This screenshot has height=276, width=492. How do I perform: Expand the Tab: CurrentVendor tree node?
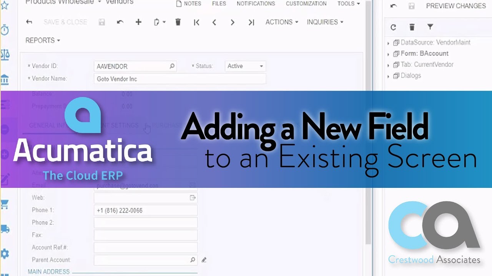pos(389,65)
